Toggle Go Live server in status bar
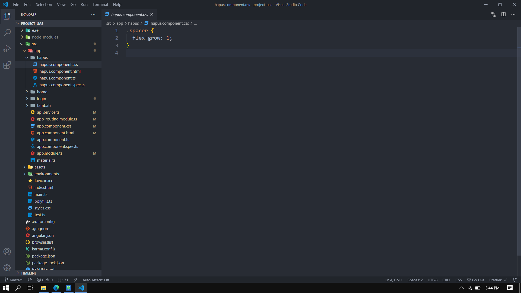 pyautogui.click(x=476, y=280)
